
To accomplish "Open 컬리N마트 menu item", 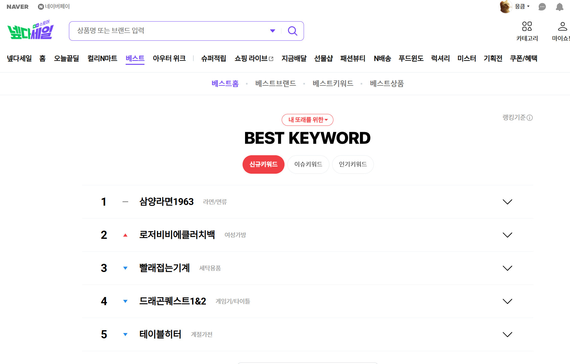I will pyautogui.click(x=102, y=58).
